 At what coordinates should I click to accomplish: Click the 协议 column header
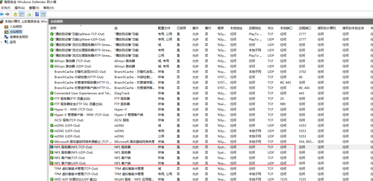270,28
